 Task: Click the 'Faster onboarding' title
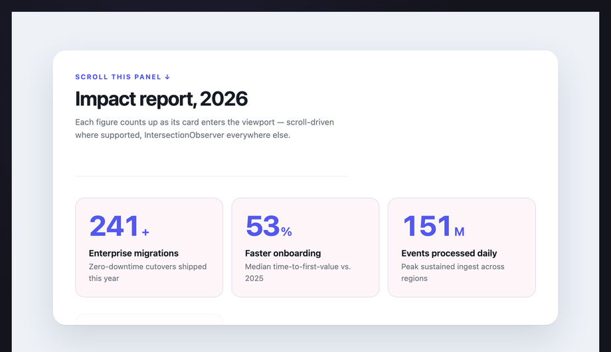(x=283, y=253)
